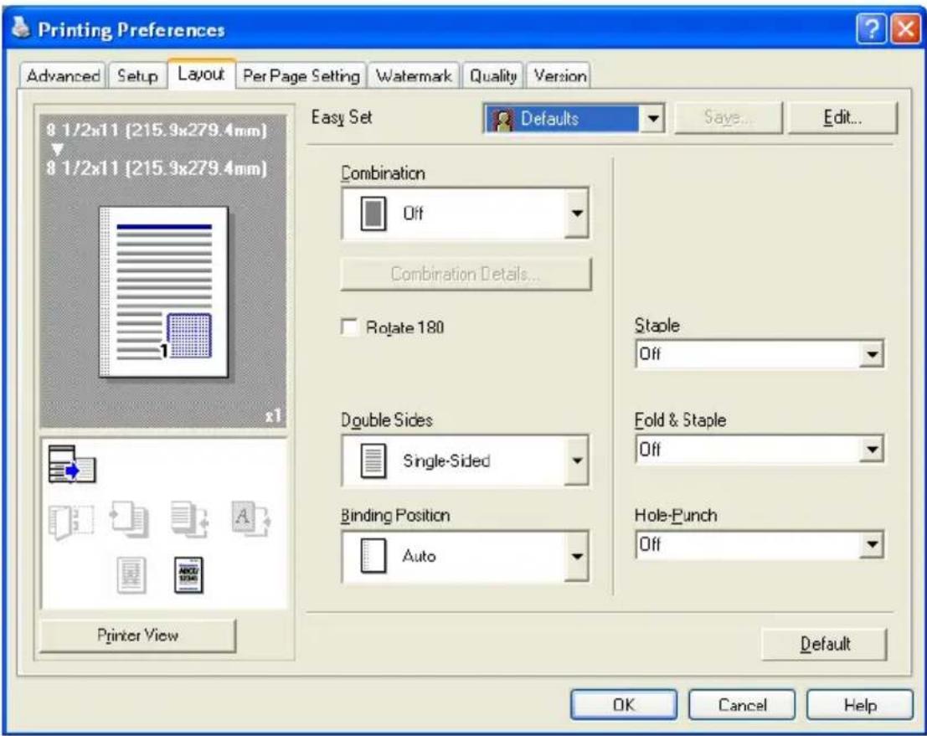Open the Staple dropdown
The height and width of the screenshot is (736, 927).
872,354
